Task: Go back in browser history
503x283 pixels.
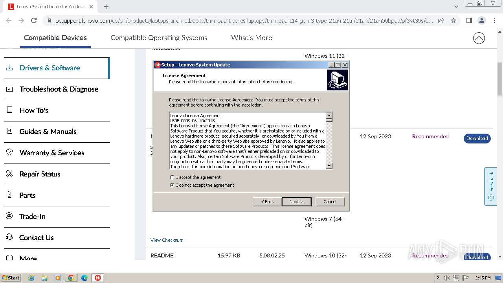Action: pos(9,21)
